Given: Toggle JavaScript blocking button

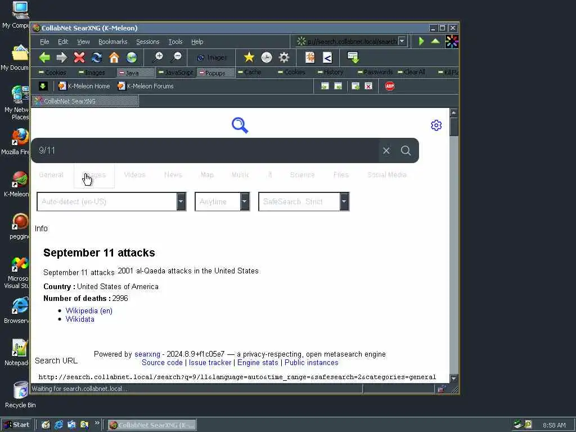Looking at the screenshot, I should (x=175, y=73).
